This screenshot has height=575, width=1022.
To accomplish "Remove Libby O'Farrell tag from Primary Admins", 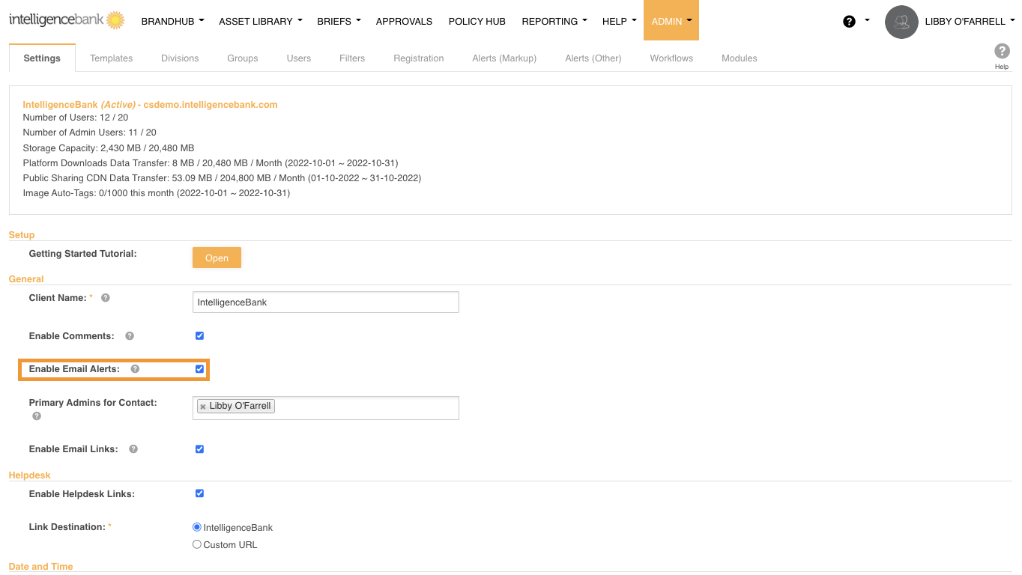I will coord(203,407).
